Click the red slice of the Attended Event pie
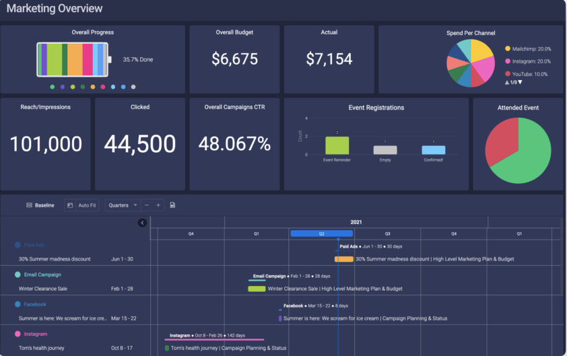 (x=501, y=139)
